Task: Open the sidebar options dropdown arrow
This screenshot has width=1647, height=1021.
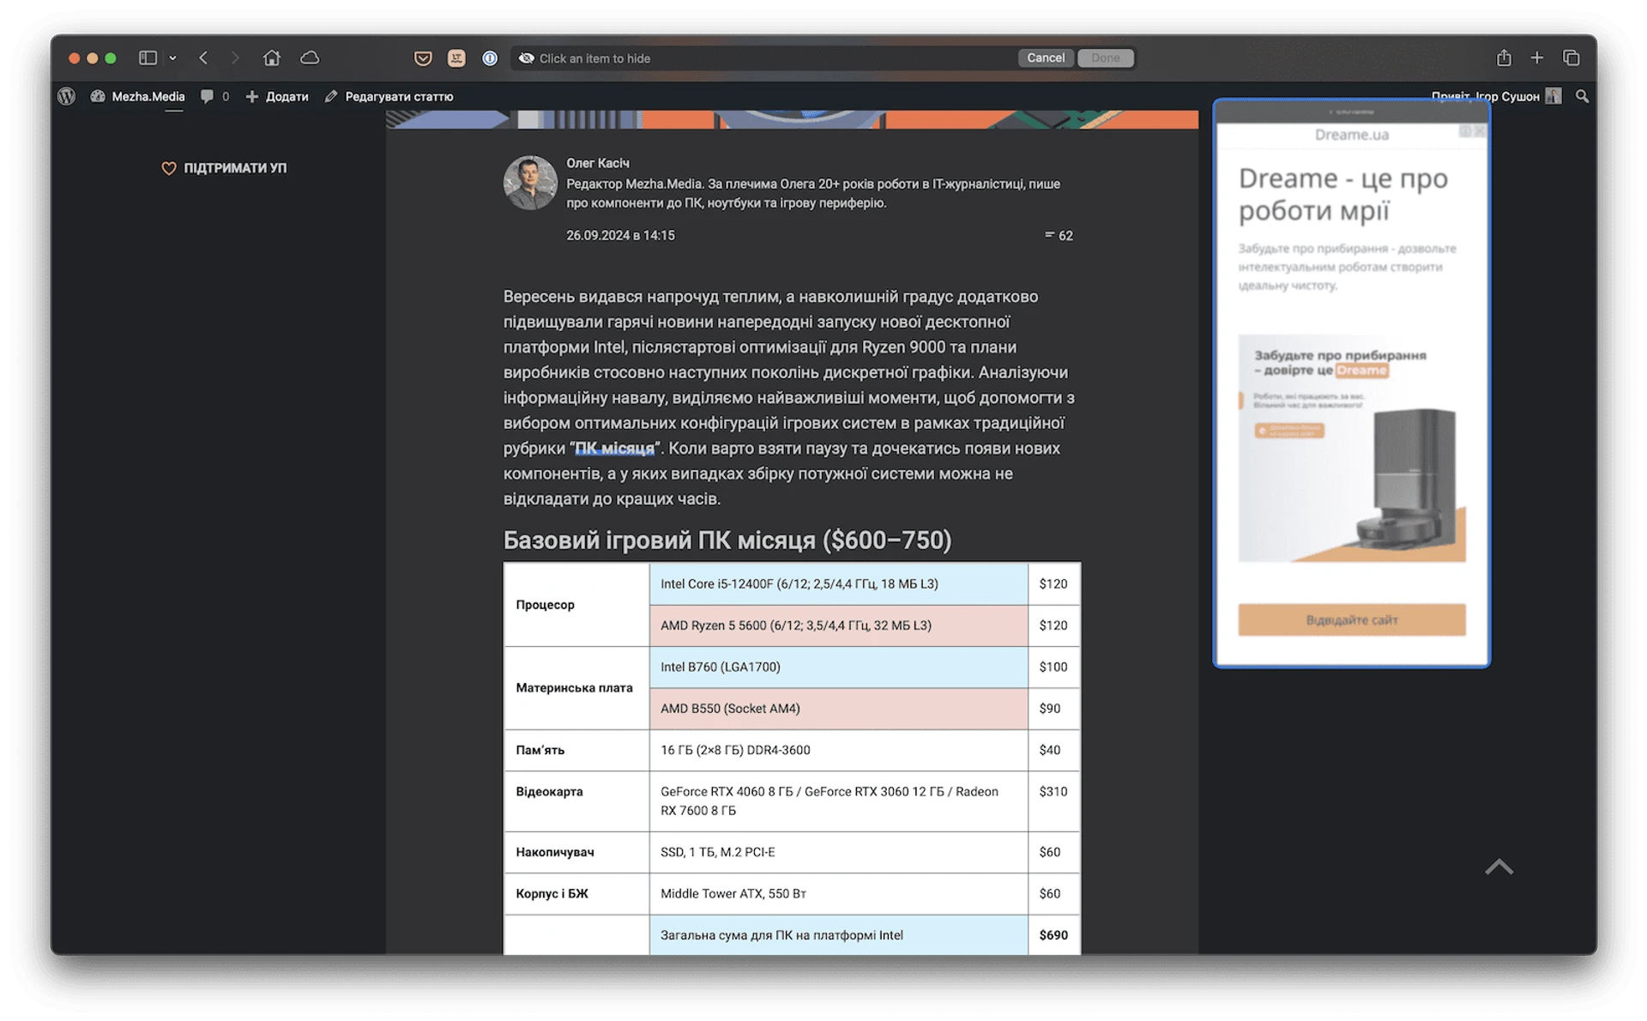Action: (x=172, y=57)
